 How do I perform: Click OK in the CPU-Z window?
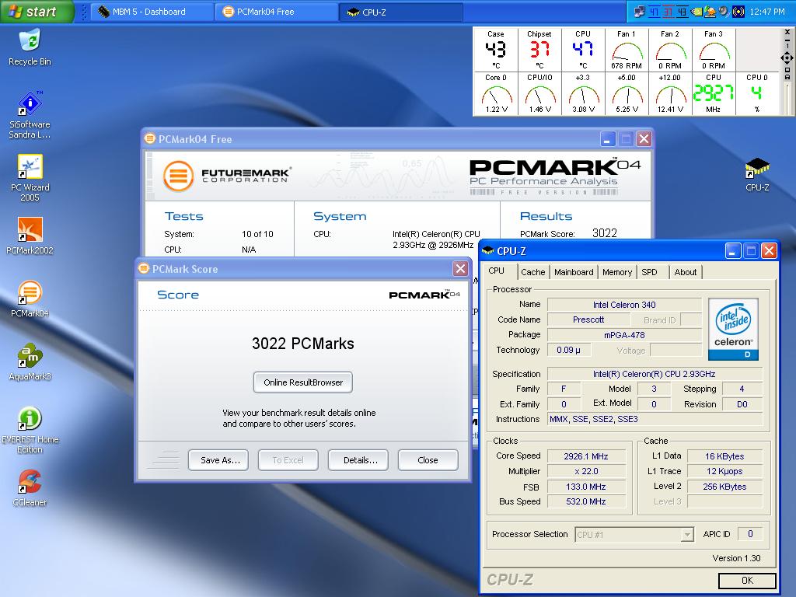coord(747,580)
